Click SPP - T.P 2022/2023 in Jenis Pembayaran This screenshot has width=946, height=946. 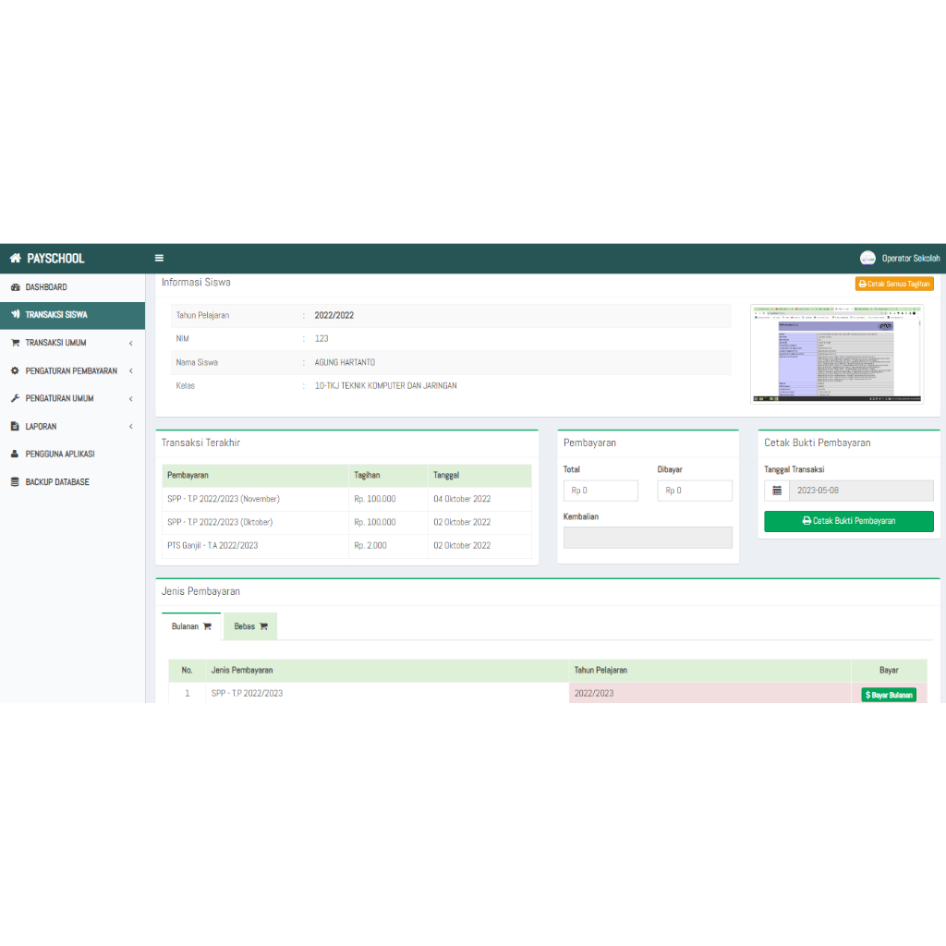(247, 693)
